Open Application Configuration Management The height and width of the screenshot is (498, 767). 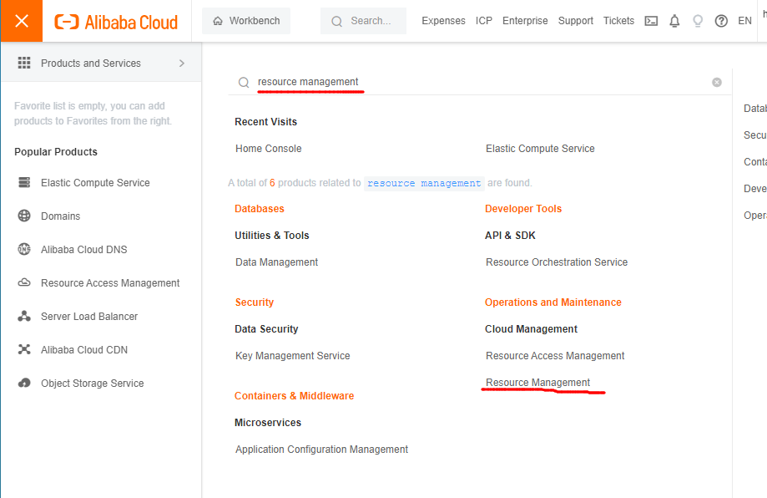tap(321, 449)
